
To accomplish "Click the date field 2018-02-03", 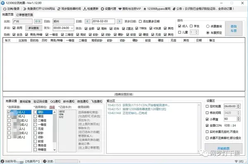I will 103,21.
